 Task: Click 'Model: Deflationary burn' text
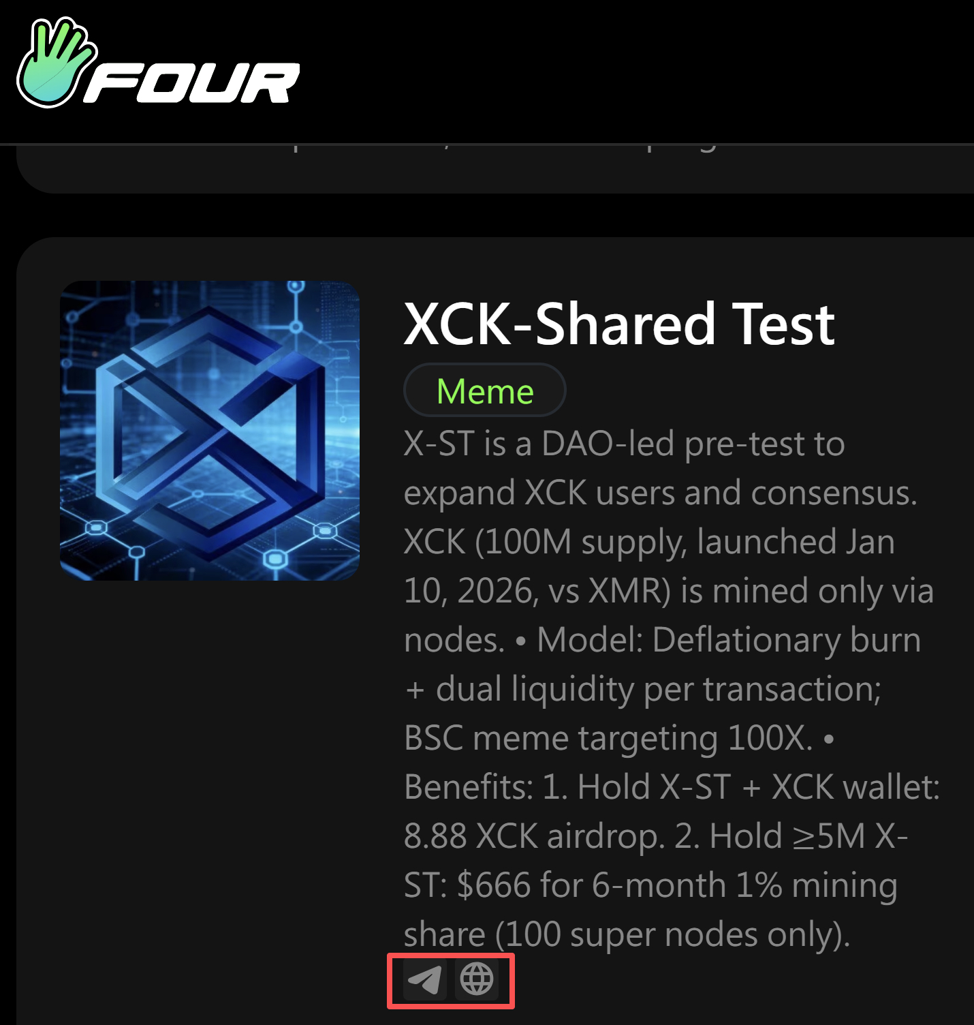pyautogui.click(x=729, y=641)
